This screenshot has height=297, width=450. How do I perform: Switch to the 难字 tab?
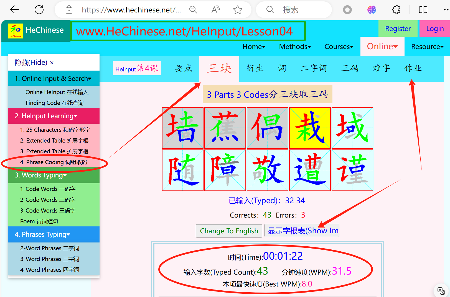point(382,68)
